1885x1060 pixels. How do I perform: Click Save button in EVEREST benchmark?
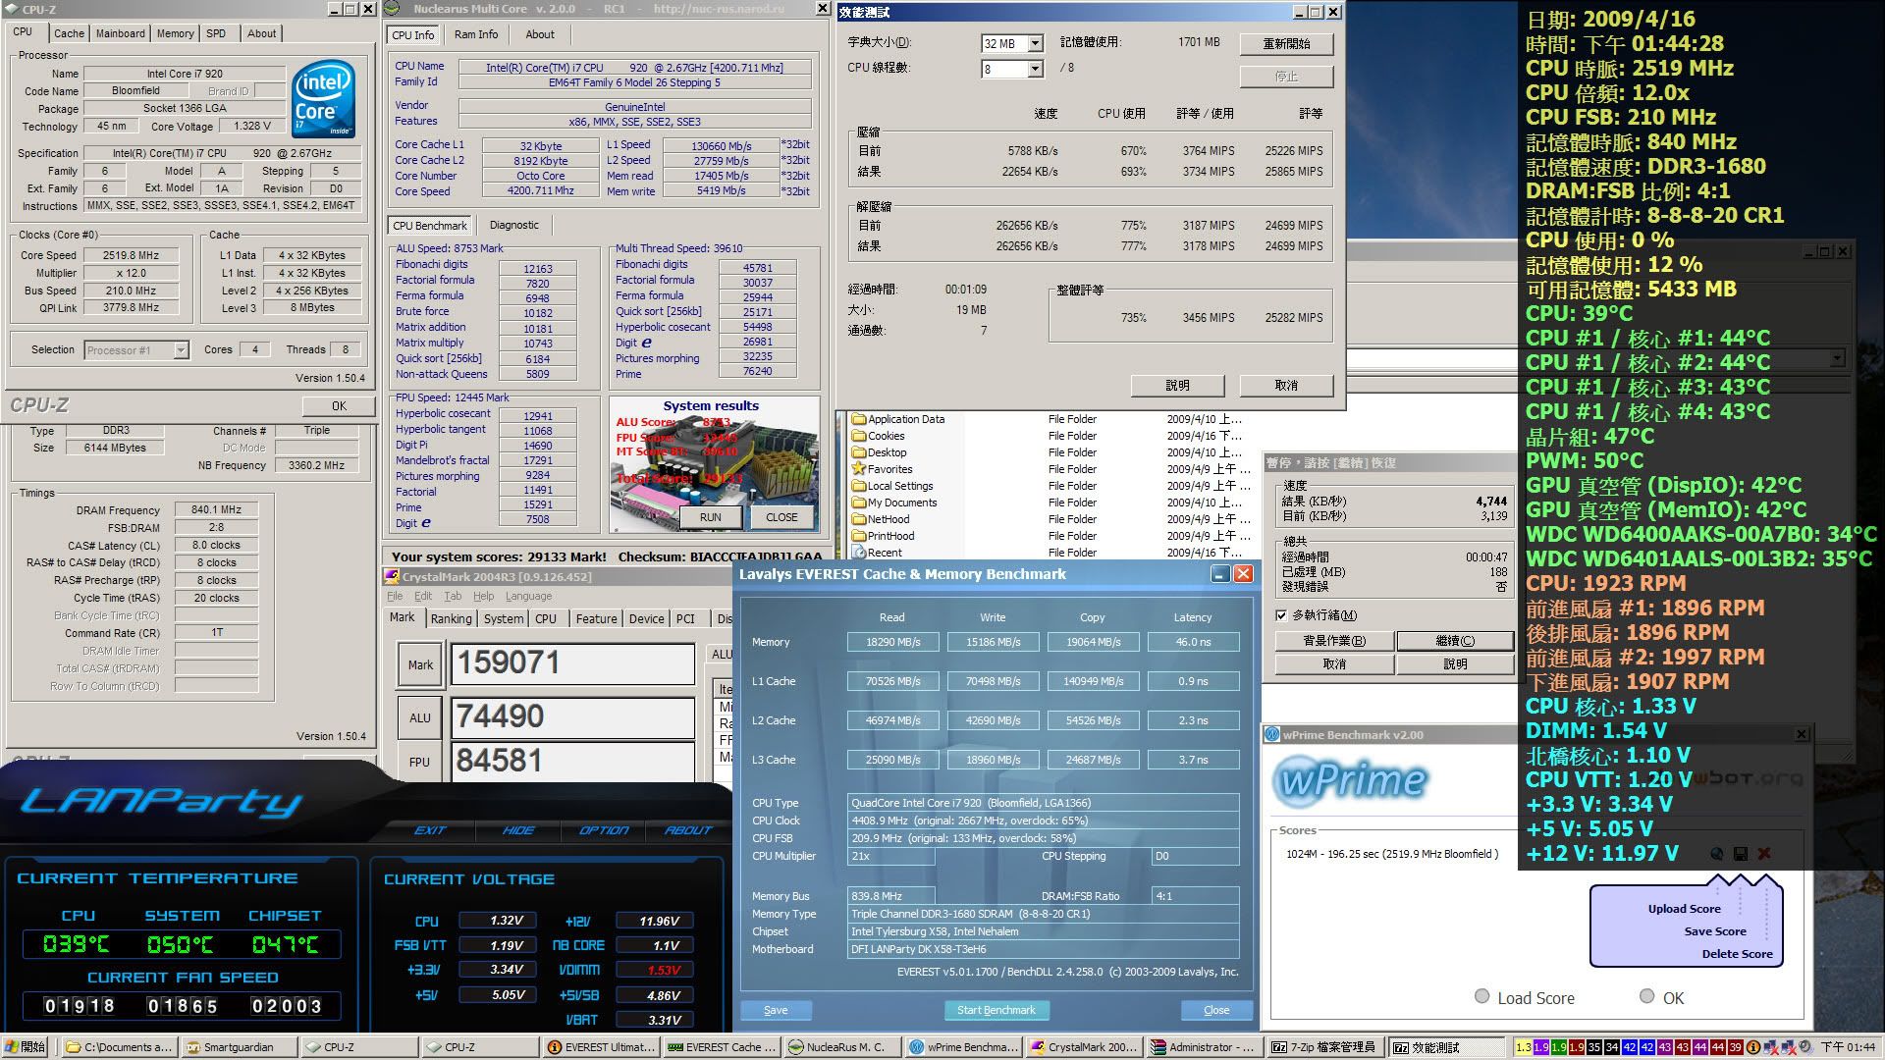[x=776, y=1010]
